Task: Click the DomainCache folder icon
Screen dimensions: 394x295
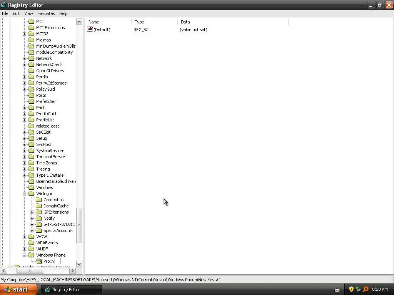Action: tap(39, 206)
